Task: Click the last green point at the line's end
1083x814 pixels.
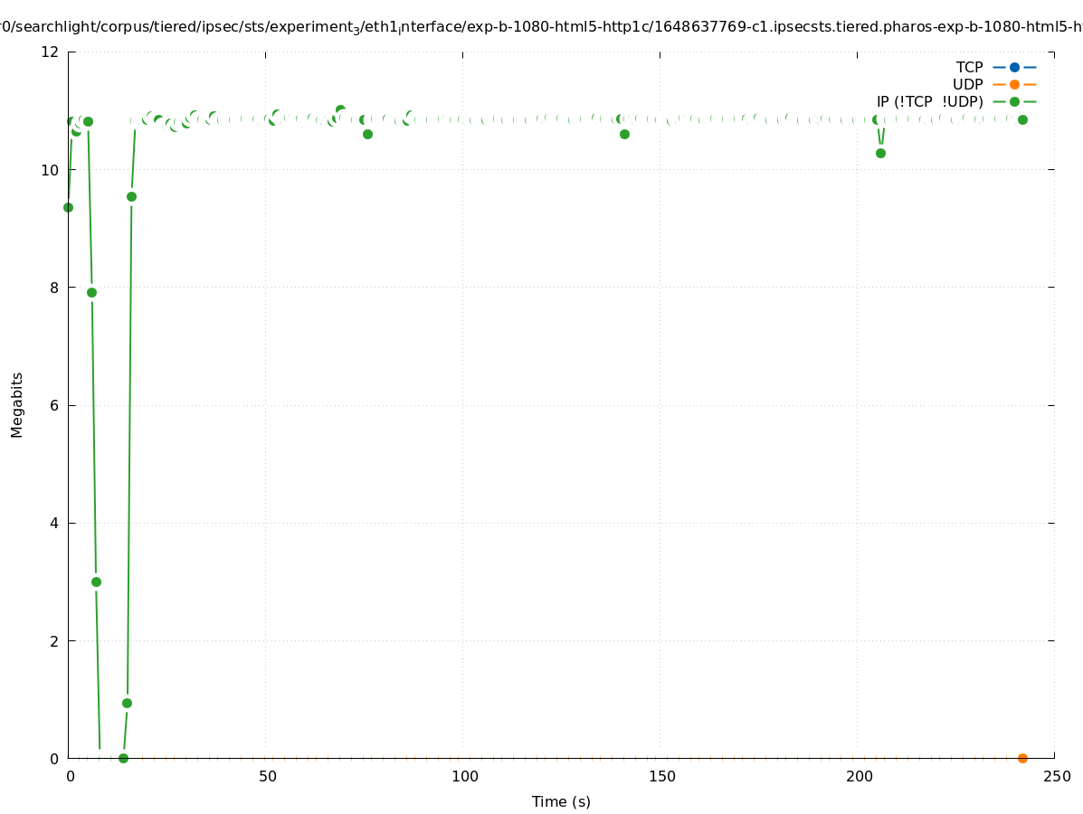Action: coord(1022,119)
